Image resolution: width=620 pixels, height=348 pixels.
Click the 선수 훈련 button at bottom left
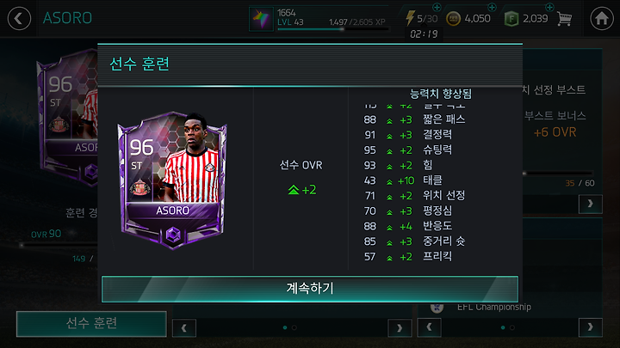pos(91,324)
